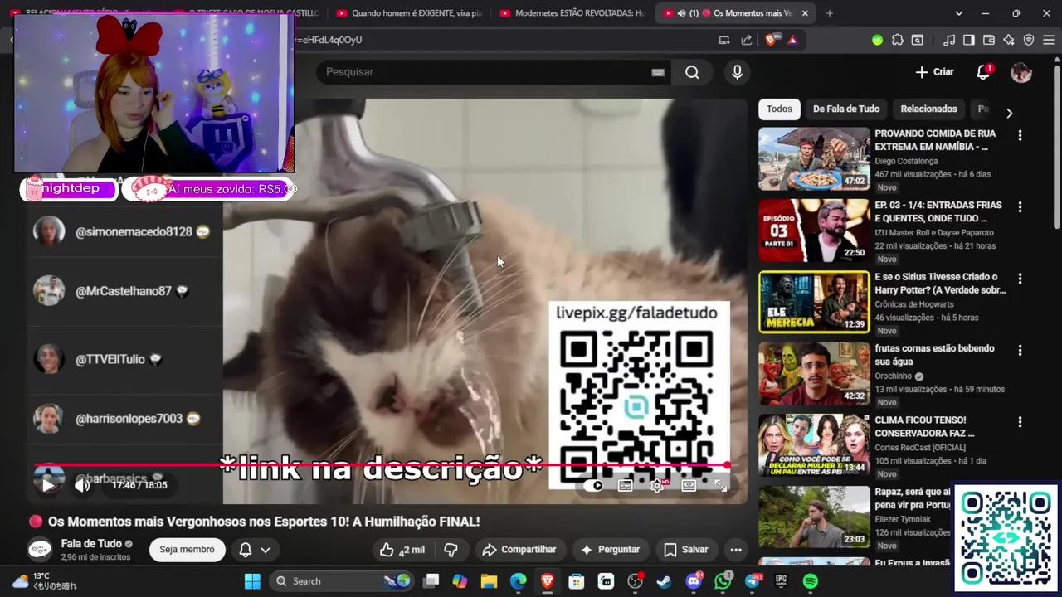Open Spotify from the taskbar
This screenshot has height=597, width=1062.
click(811, 581)
